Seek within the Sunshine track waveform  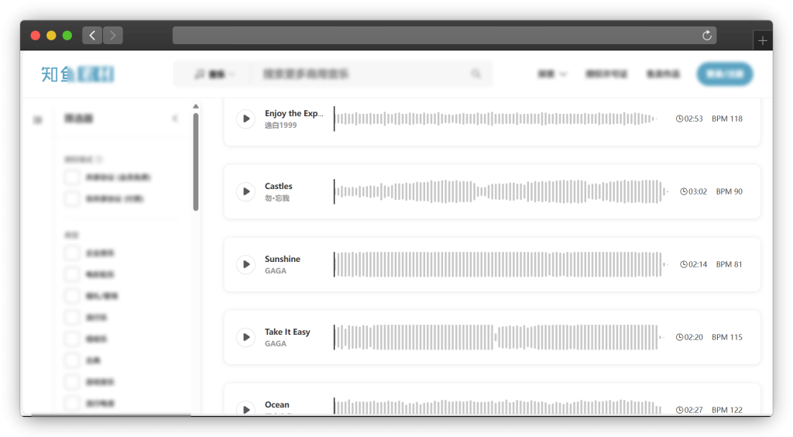tap(496, 264)
